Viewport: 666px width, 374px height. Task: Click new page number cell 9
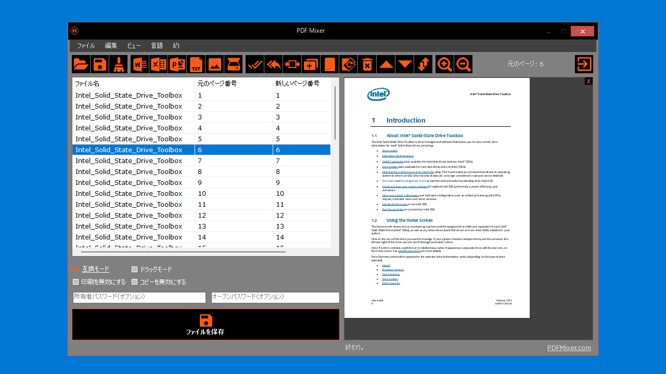(302, 182)
